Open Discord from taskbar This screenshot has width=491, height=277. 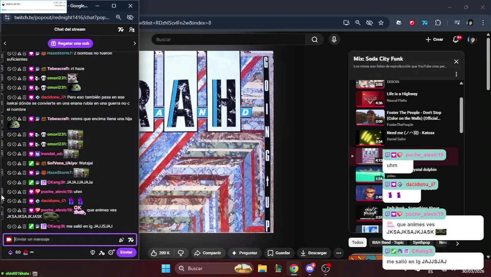310,269
